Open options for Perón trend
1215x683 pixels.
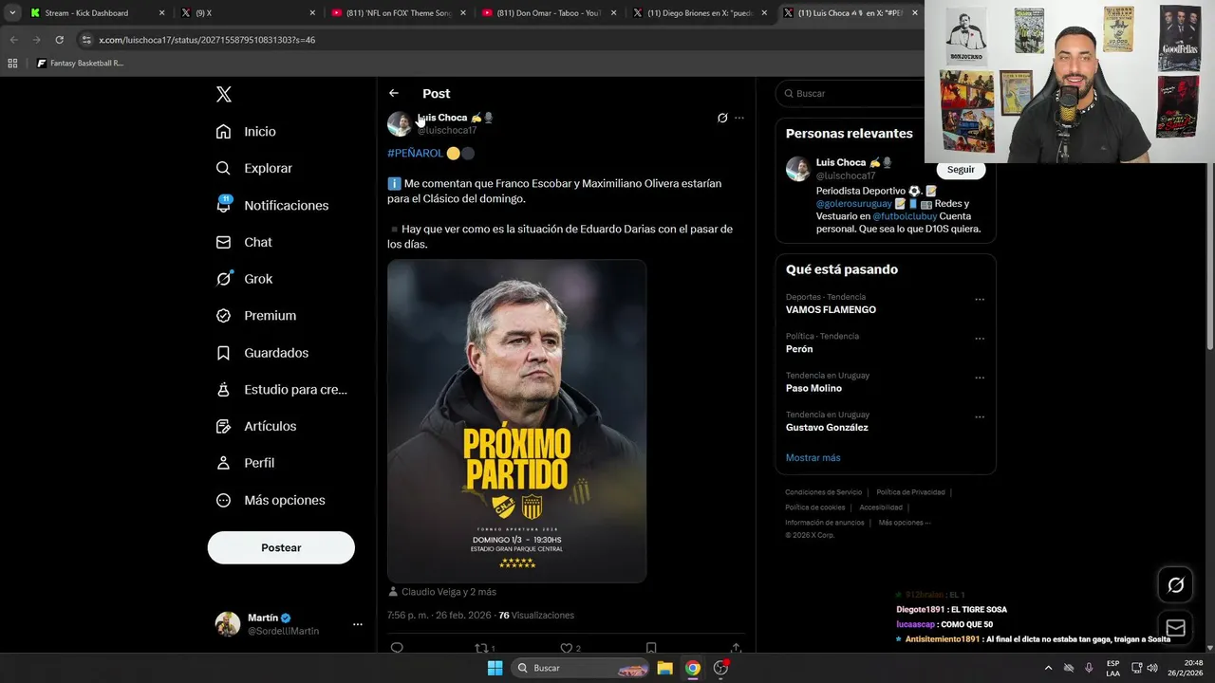tap(980, 339)
